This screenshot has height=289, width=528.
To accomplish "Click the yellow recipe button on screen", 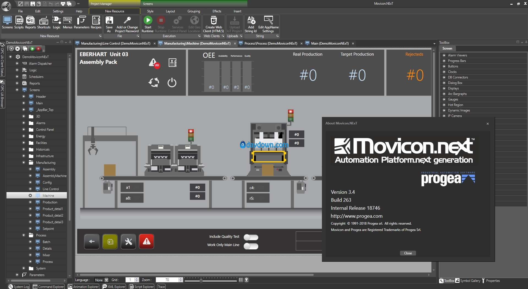I will pos(110,242).
